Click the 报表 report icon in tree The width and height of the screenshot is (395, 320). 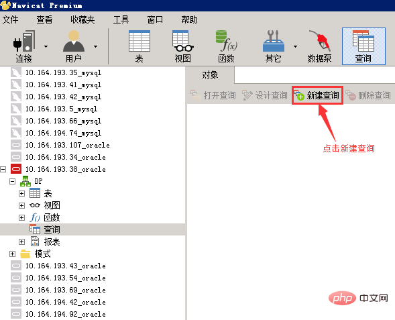[35, 242]
